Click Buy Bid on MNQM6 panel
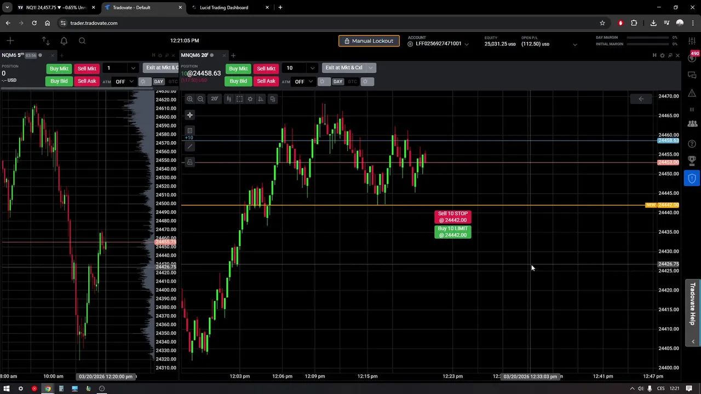The image size is (701, 394). [238, 81]
